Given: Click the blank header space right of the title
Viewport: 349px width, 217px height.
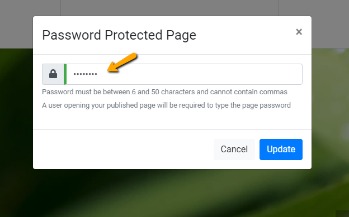Looking at the screenshot, I should (x=245, y=35).
